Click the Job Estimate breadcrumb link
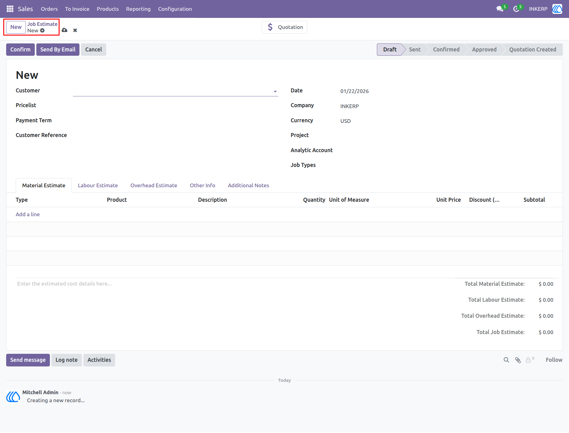This screenshot has width=569, height=433. [x=42, y=24]
